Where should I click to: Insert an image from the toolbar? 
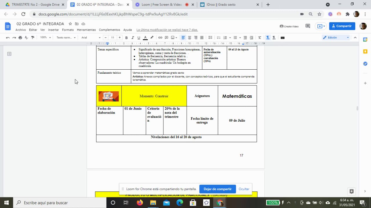coord(173,38)
